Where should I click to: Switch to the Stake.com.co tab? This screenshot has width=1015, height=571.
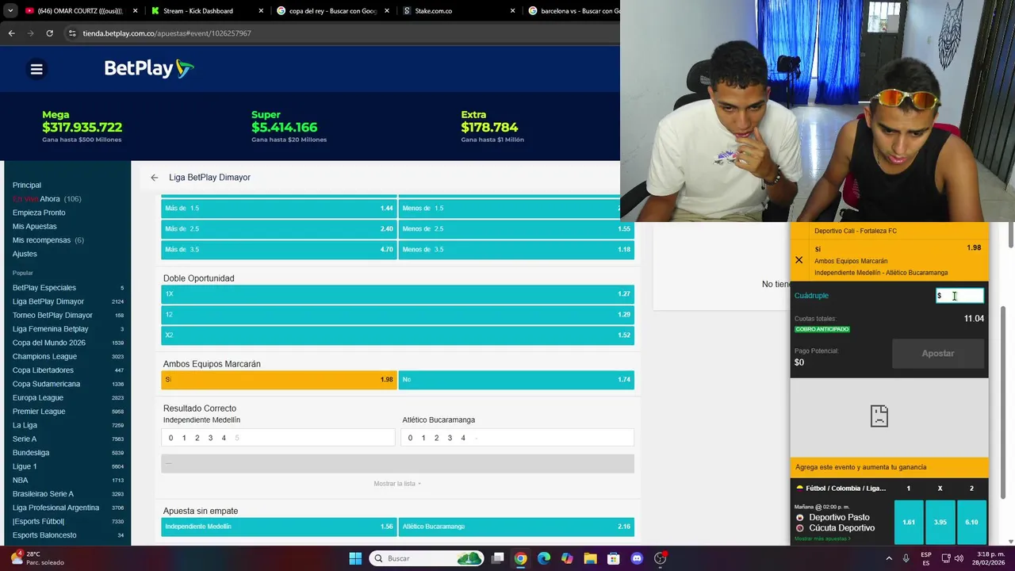pyautogui.click(x=458, y=11)
